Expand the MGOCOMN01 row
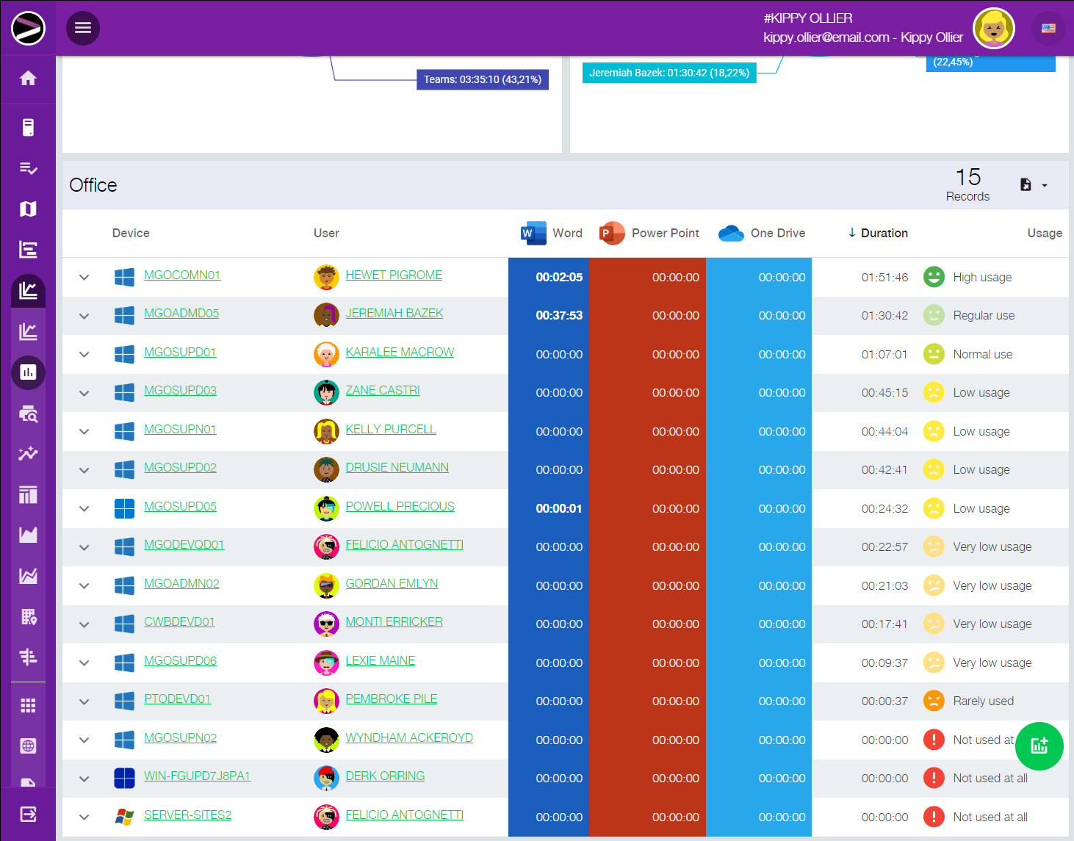 click(x=84, y=278)
